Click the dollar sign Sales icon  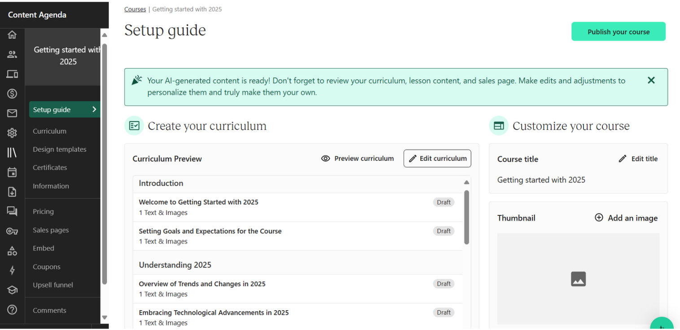click(12, 94)
